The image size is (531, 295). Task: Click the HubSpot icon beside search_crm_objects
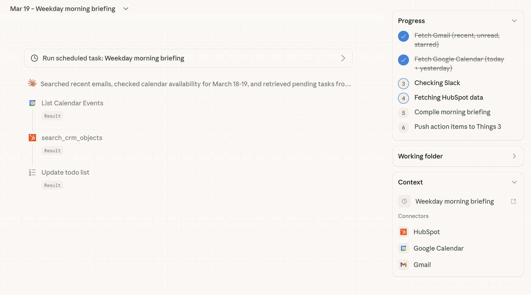click(x=32, y=137)
